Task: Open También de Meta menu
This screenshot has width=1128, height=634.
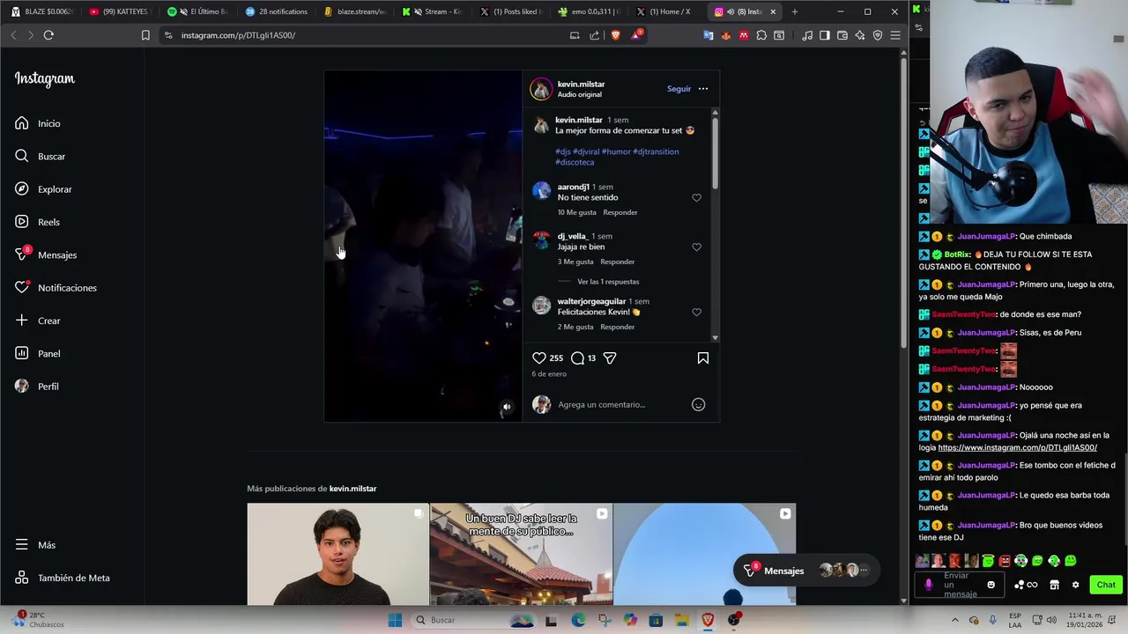Action: pyautogui.click(x=63, y=578)
